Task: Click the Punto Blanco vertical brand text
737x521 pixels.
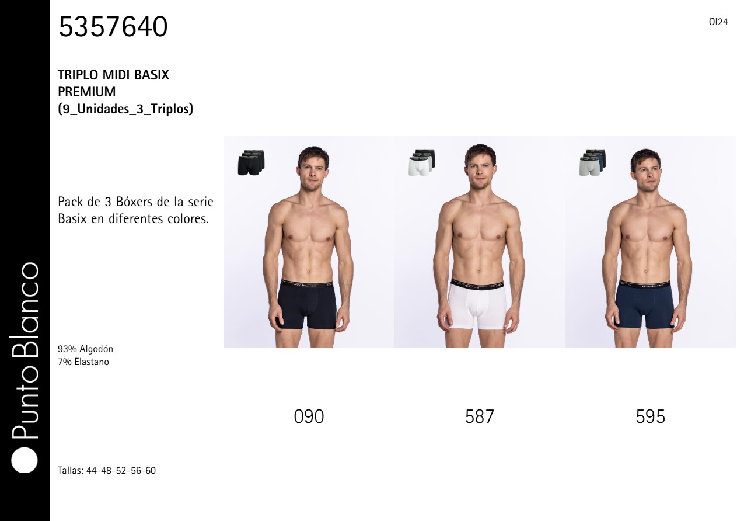Action: pos(25,351)
